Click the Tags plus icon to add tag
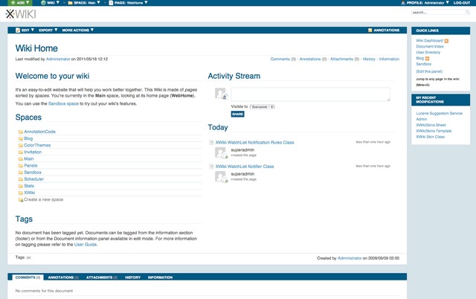The image size is (476, 299). pyautogui.click(x=29, y=257)
